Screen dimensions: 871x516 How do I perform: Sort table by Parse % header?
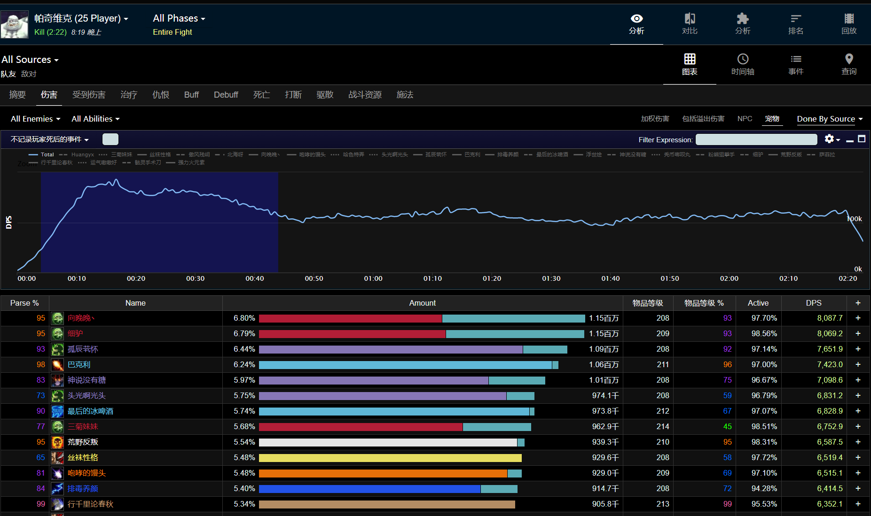click(x=24, y=303)
